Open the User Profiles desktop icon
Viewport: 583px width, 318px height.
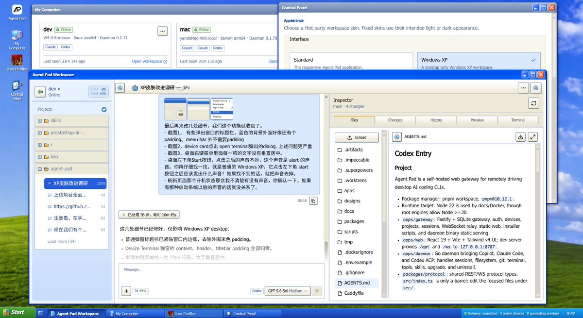tap(17, 64)
